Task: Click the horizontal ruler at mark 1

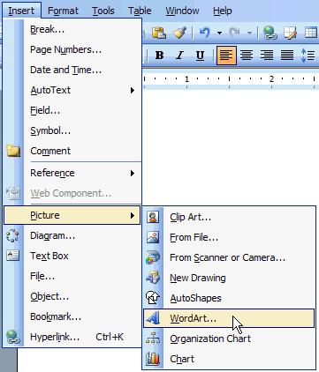Action: coord(186,79)
